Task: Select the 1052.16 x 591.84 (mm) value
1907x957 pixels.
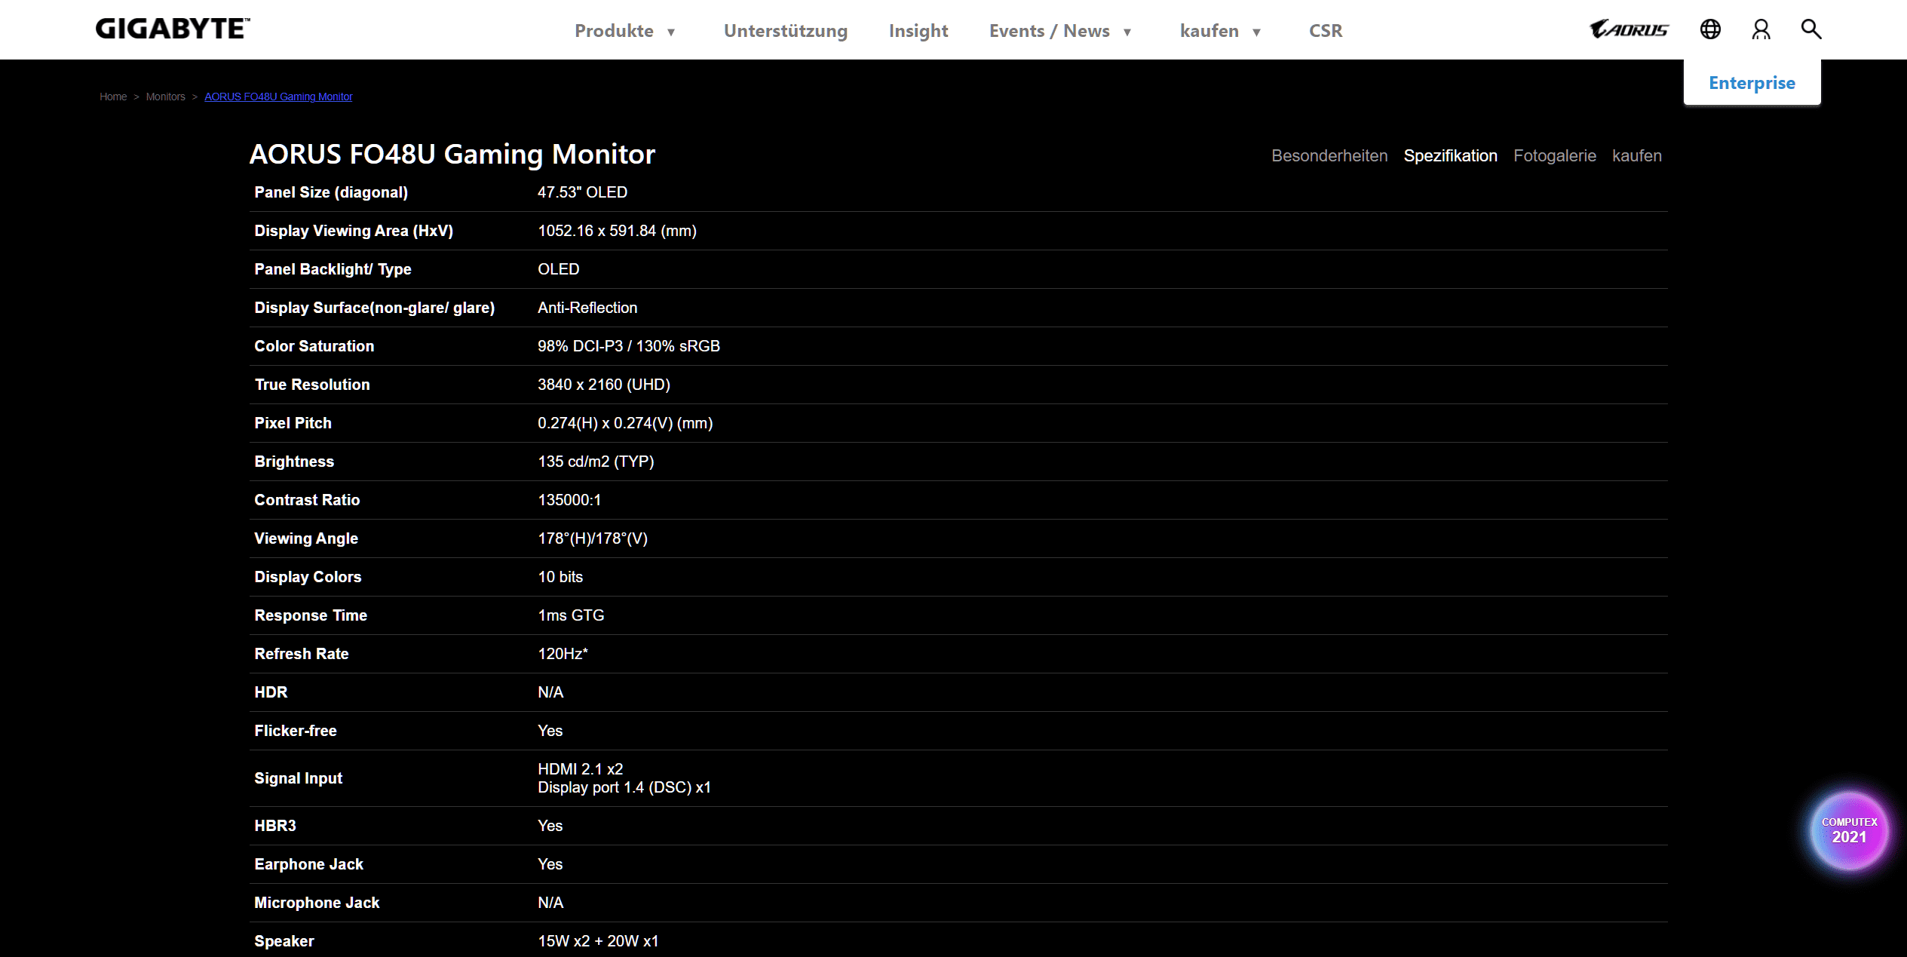Action: point(617,231)
